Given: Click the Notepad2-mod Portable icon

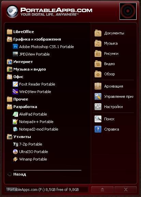Looking at the screenshot, I should (15, 129).
